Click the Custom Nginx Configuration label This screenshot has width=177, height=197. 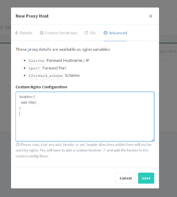41,87
